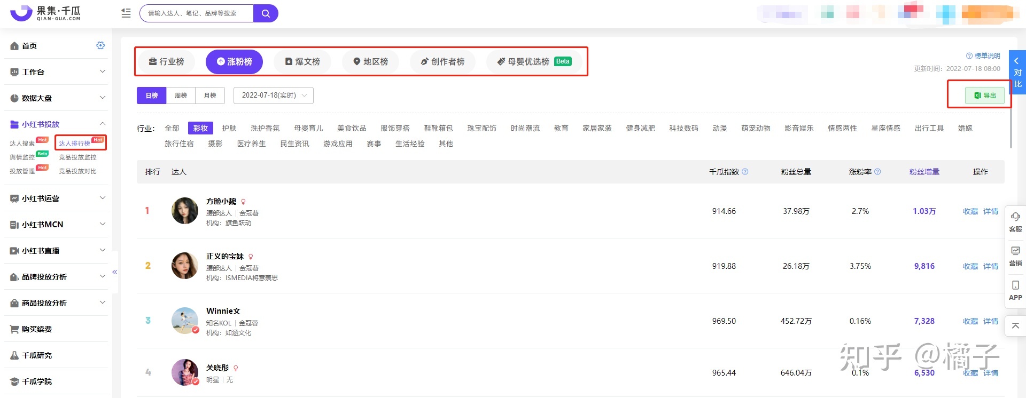Click the back-to-top arrow icon

click(x=1015, y=325)
